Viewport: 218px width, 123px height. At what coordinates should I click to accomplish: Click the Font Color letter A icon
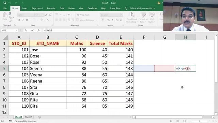point(48,20)
